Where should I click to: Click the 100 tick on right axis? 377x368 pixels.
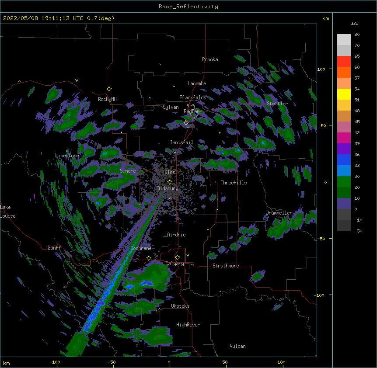(x=321, y=69)
